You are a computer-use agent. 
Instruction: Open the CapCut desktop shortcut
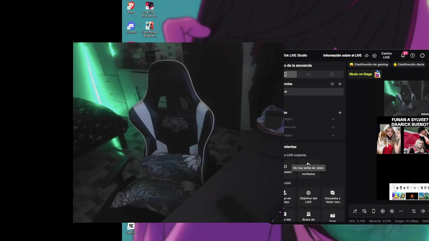coord(131,229)
